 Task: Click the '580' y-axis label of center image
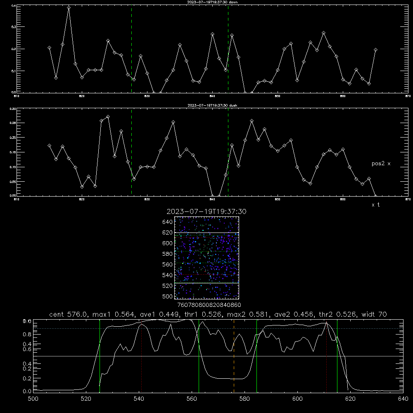tap(168, 254)
